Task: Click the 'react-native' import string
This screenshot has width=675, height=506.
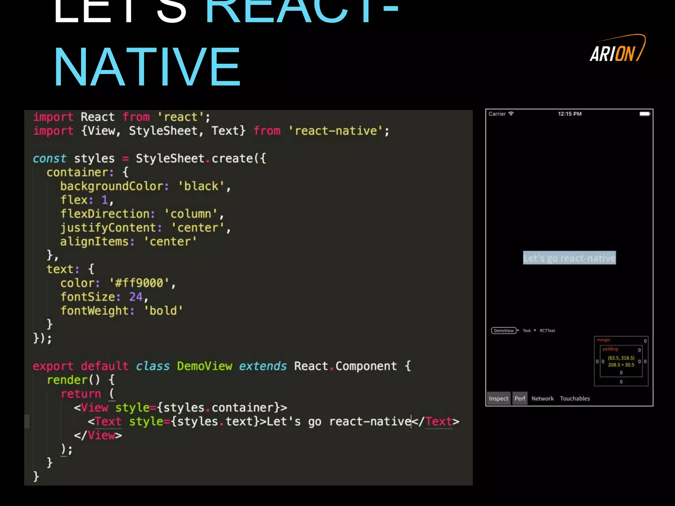Action: coord(336,131)
